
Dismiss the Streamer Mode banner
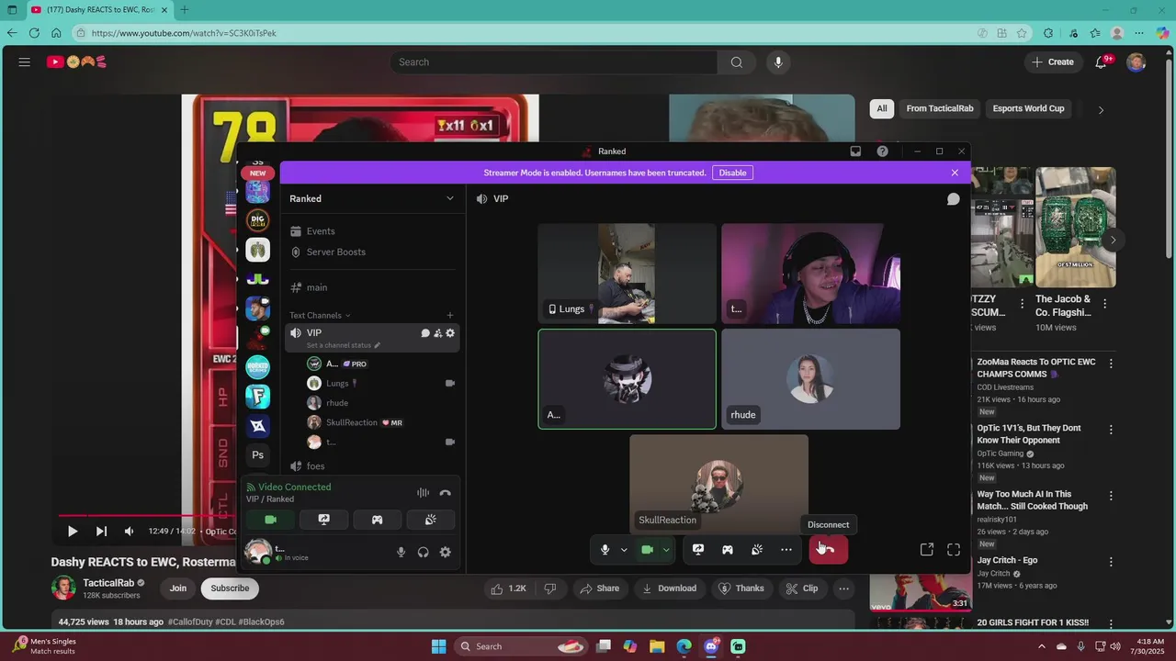tap(955, 173)
